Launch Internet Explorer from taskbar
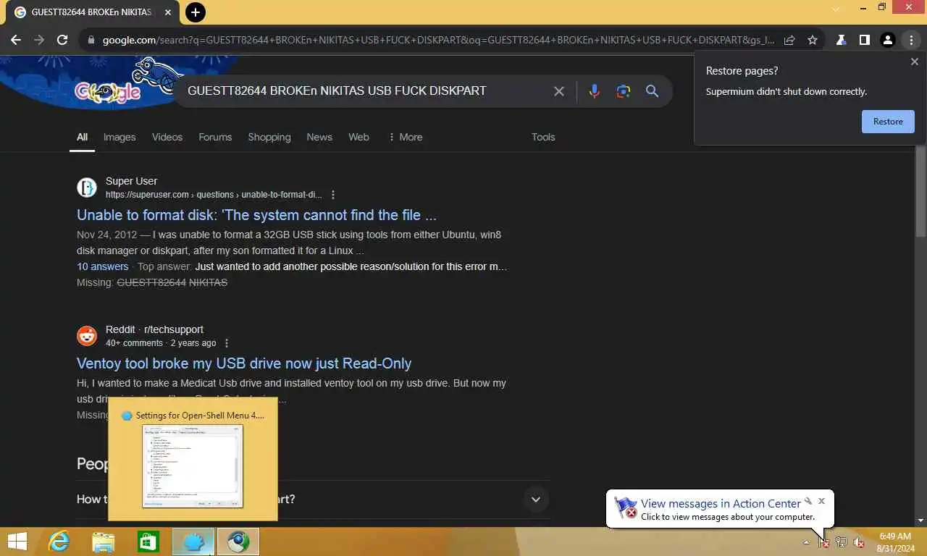 click(59, 542)
